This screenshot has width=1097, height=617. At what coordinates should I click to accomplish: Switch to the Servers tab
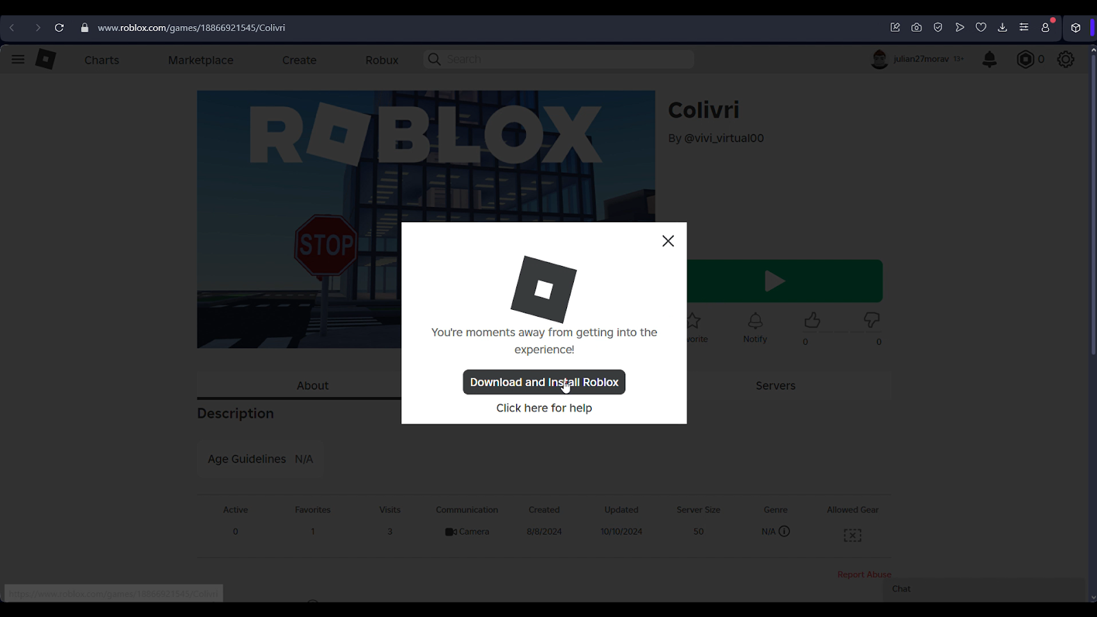coord(775,385)
